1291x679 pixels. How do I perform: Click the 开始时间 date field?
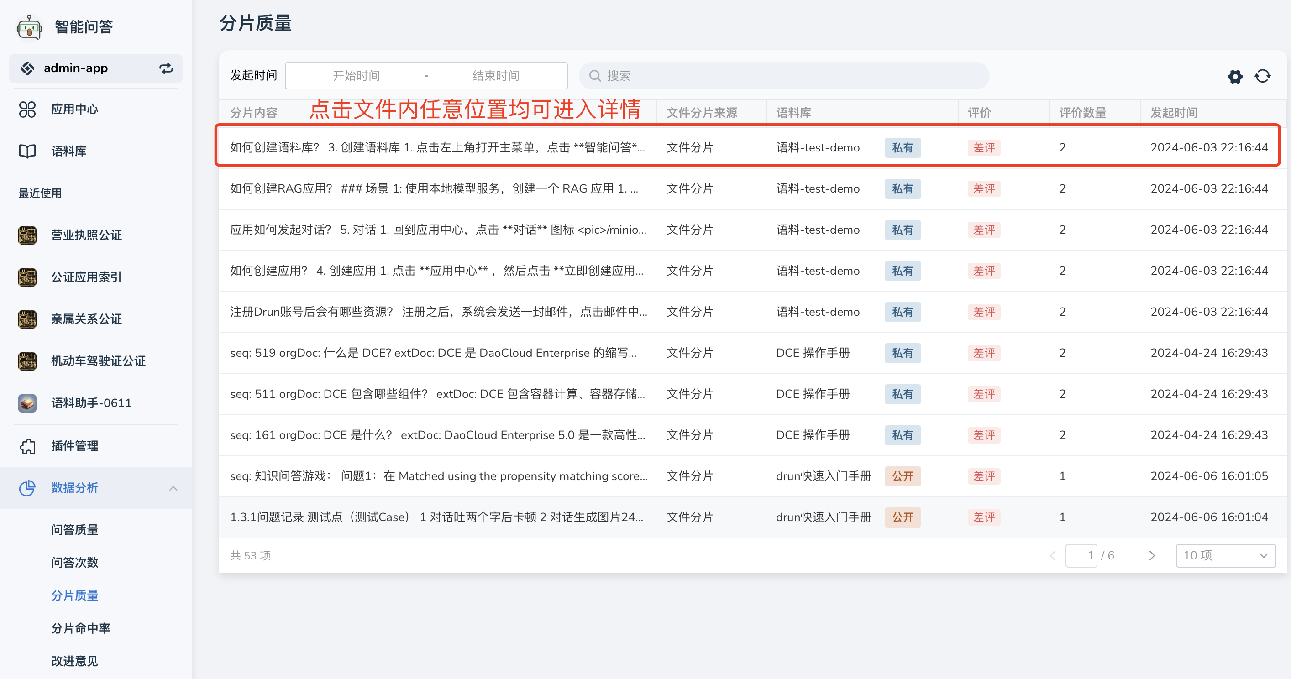coord(356,76)
